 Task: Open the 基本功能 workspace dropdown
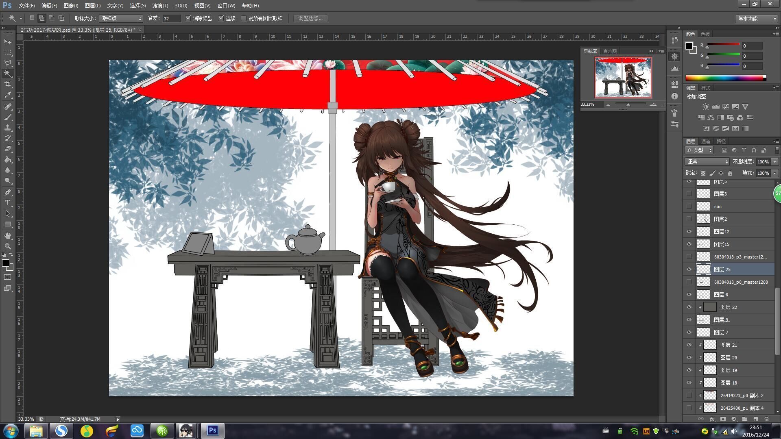757,19
